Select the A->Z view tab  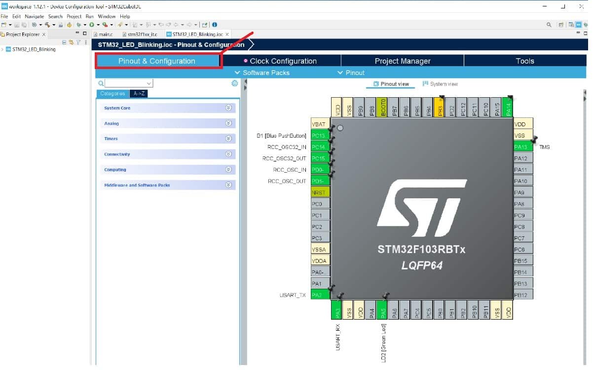[x=139, y=94]
